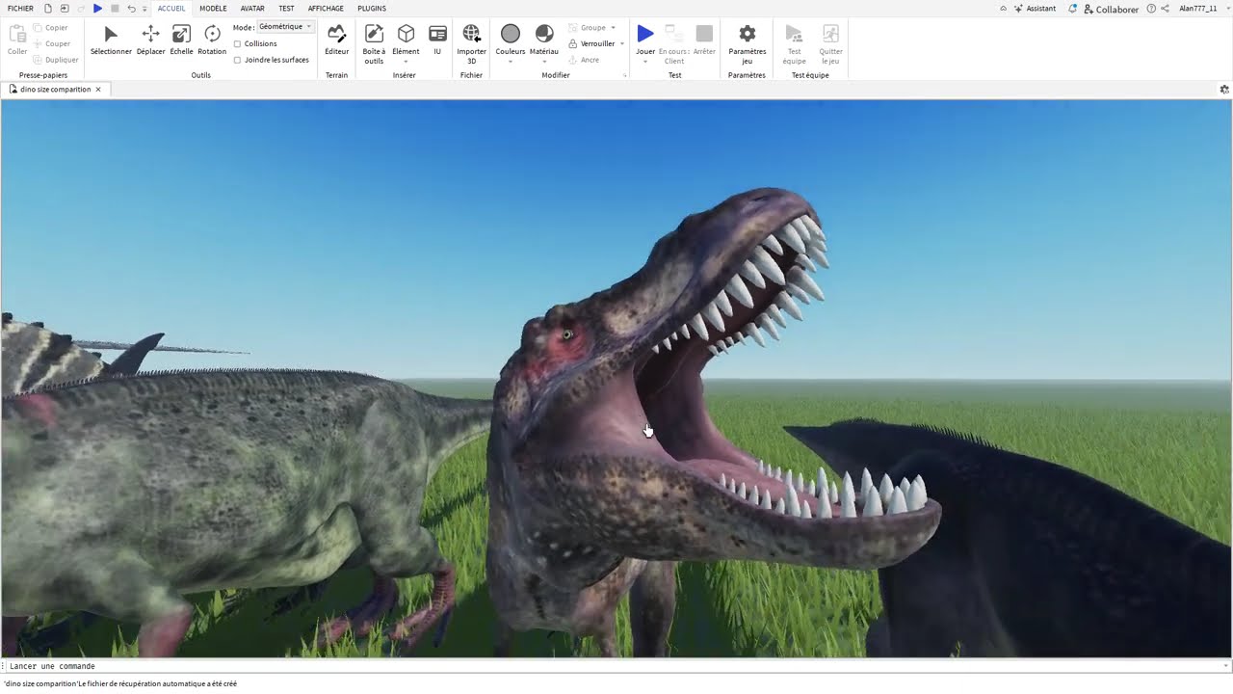Click the Ancre anchor button
The height and width of the screenshot is (694, 1233).
coord(585,60)
